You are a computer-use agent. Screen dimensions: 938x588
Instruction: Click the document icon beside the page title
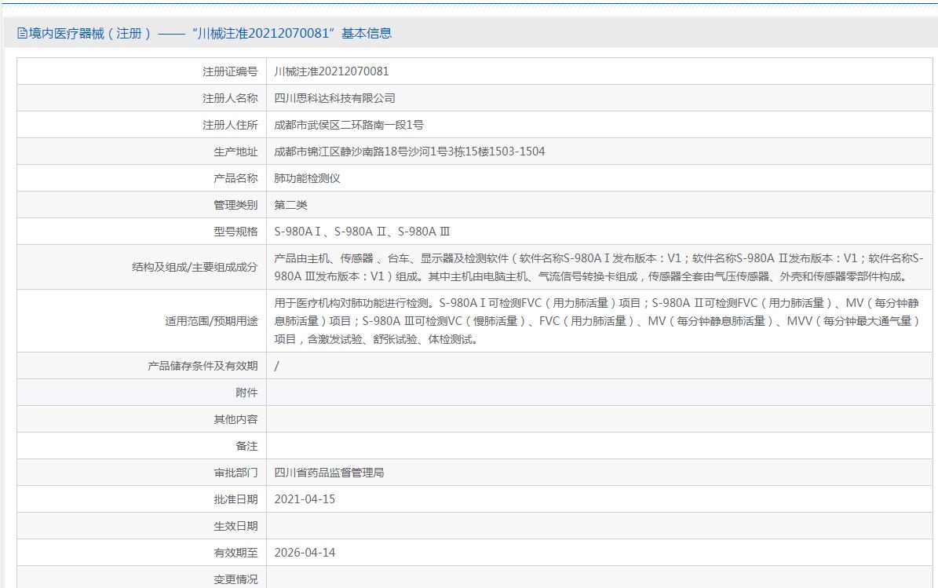tap(22, 33)
